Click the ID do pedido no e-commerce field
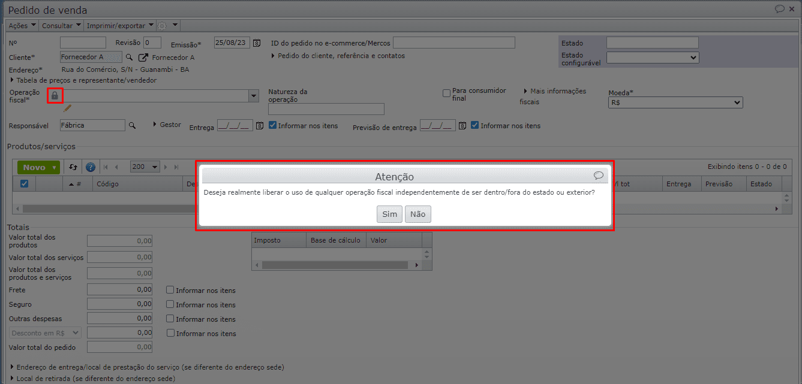 454,43
